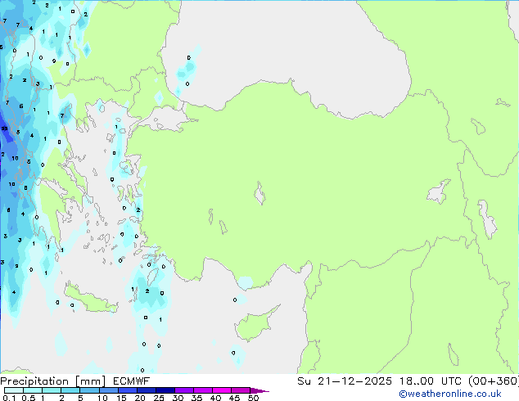Select the 20–25 mm legend swatch
This screenshot has width=519, height=401.
pos(146,390)
